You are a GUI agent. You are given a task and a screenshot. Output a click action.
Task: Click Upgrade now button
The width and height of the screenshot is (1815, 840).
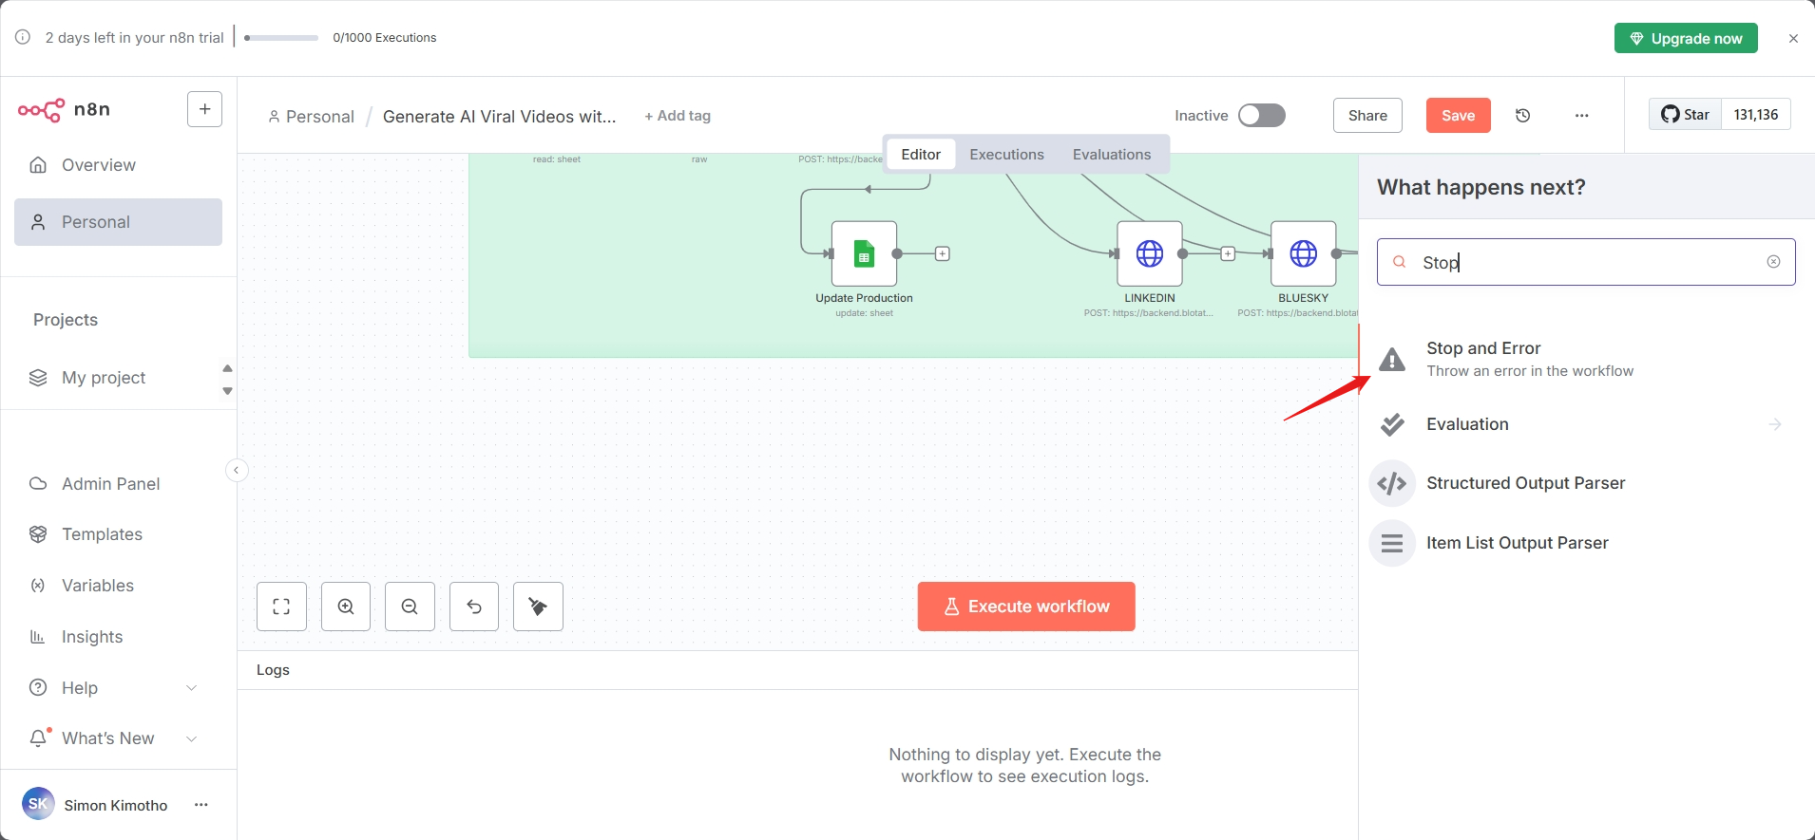point(1686,38)
